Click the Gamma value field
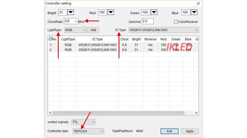This screenshot has height=138, width=247. 148,21
